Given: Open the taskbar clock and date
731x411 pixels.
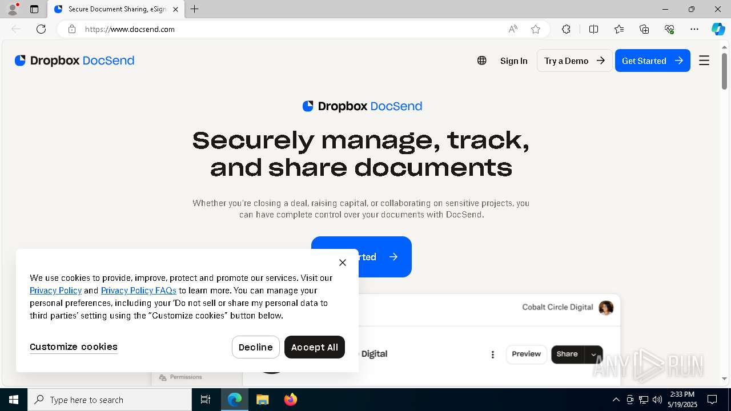Looking at the screenshot, I should [x=682, y=400].
